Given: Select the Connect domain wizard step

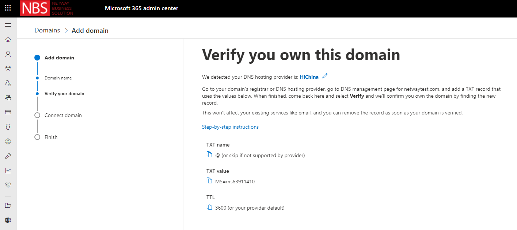Looking at the screenshot, I should coord(63,115).
